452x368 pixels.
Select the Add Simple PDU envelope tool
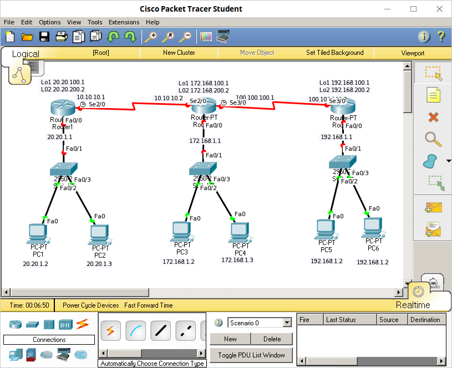[x=433, y=208]
